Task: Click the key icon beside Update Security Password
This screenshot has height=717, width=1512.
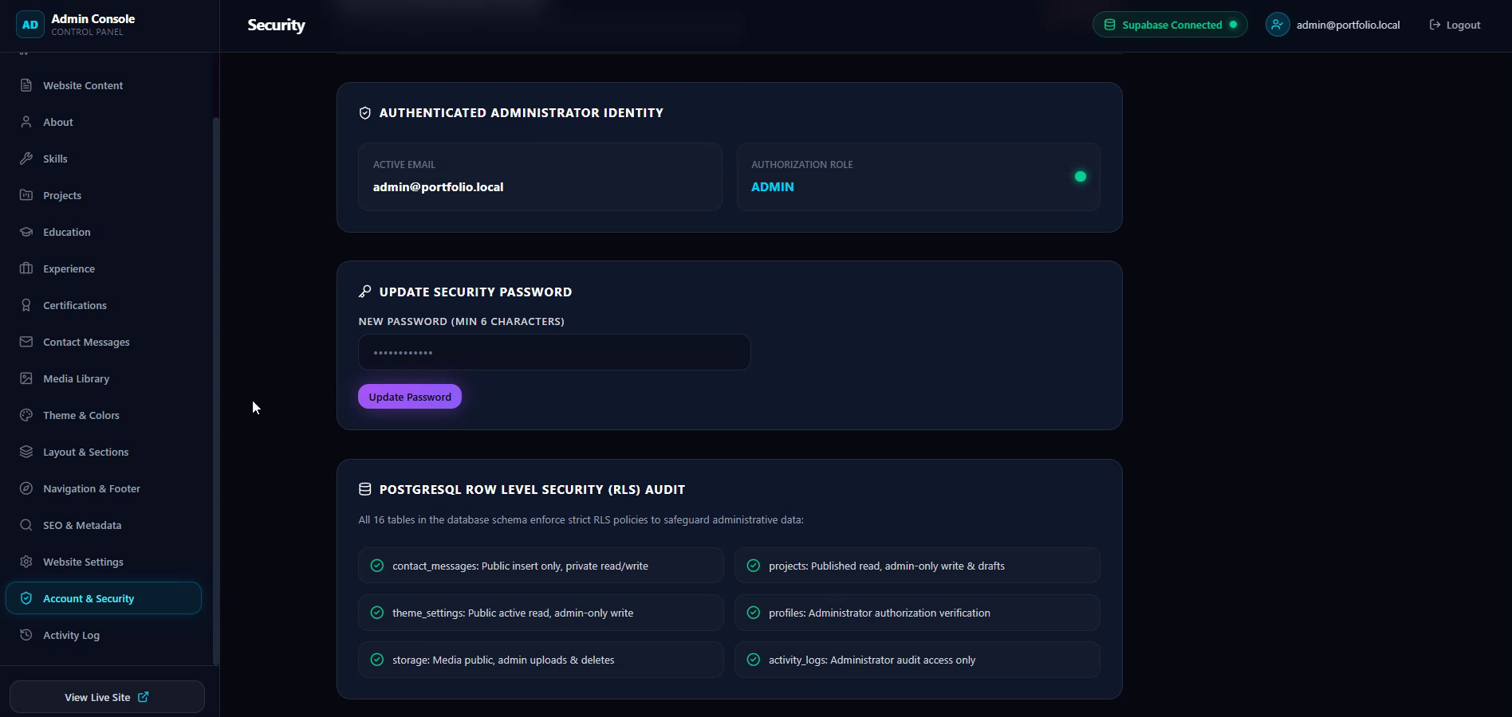Action: 365,292
